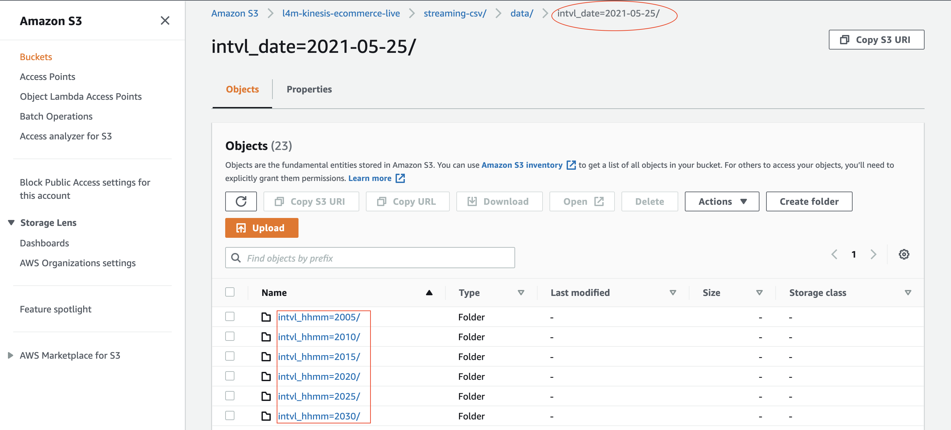This screenshot has height=430, width=951.
Task: Collapse the Storage Lens section
Action: (11, 223)
